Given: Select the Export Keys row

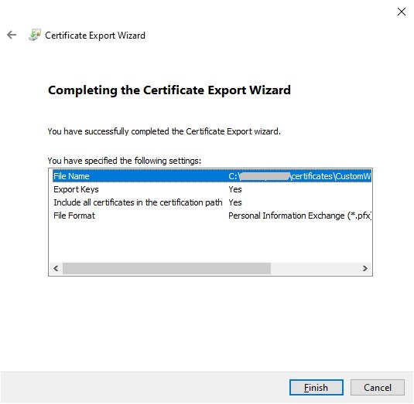Looking at the screenshot, I should click(212, 189).
